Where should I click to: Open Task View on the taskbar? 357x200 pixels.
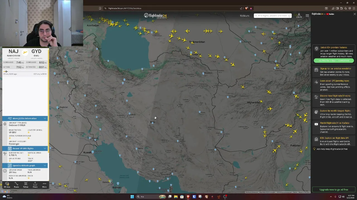(170, 197)
